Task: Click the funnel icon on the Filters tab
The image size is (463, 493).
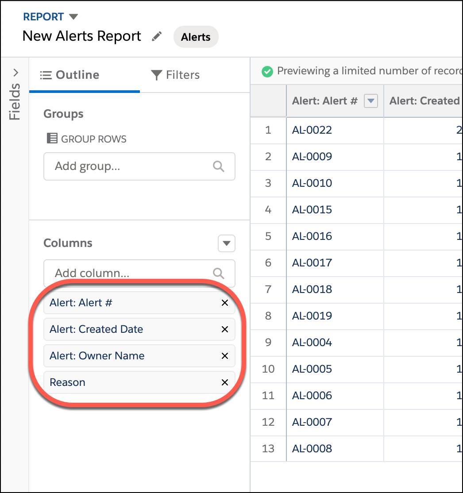Action: (156, 75)
